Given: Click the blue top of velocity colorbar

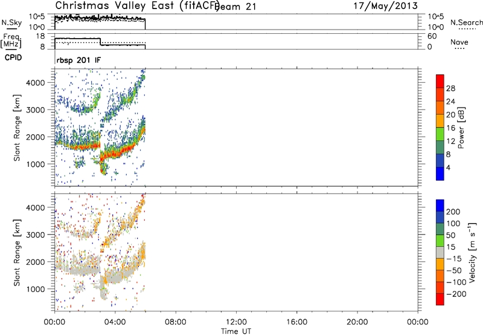Looking at the screenshot, I should click(440, 206).
